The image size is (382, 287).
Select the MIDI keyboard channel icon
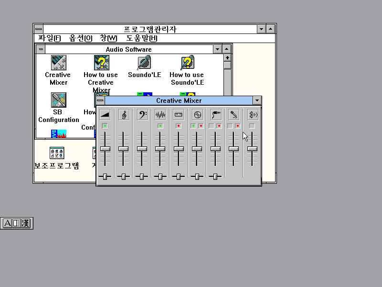click(x=179, y=115)
